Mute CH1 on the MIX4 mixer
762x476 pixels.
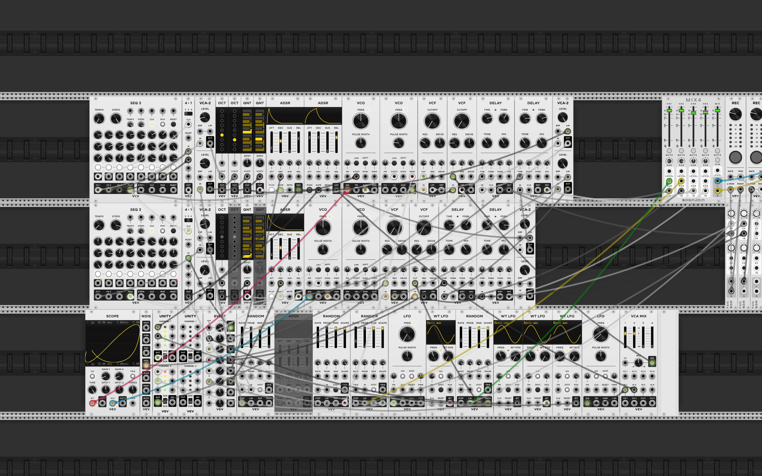[x=669, y=151]
